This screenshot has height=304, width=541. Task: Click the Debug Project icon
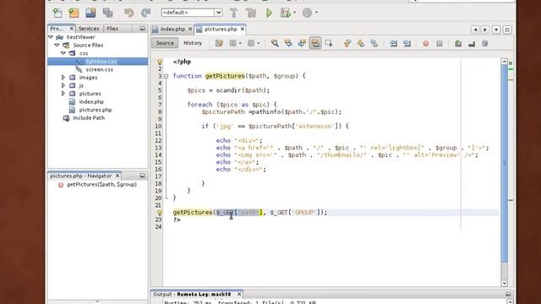(286, 14)
